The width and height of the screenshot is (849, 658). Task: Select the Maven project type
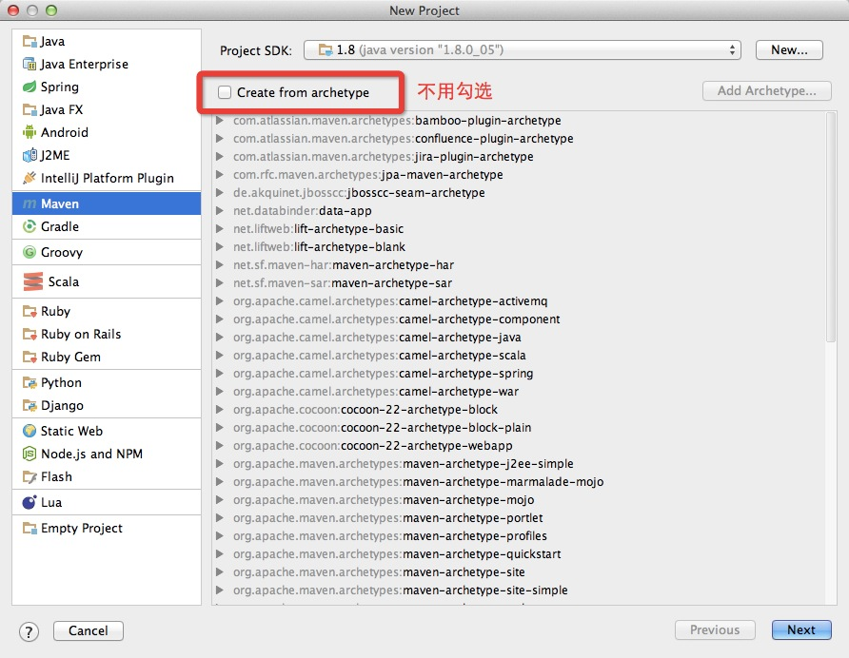(107, 204)
